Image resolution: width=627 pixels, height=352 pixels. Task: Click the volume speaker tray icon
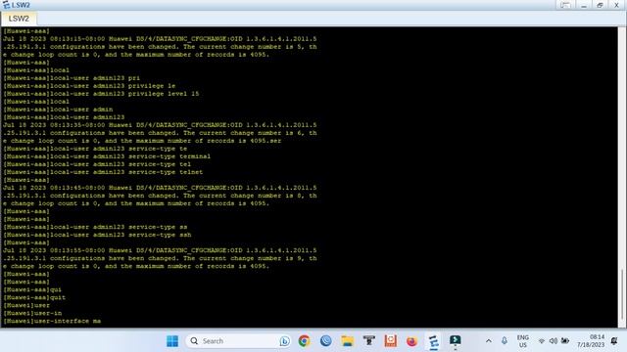(554, 341)
